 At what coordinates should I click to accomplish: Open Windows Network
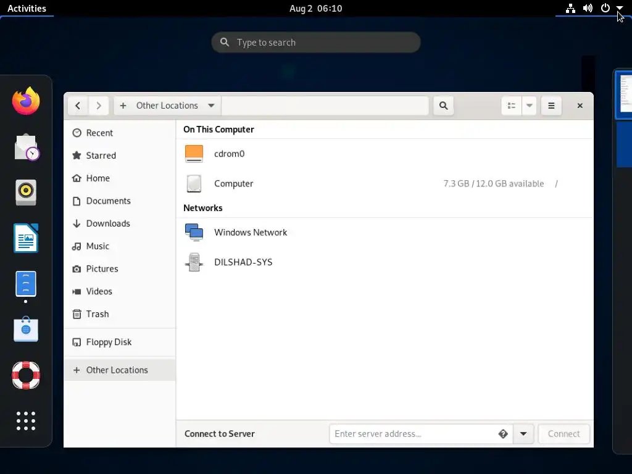385,232
